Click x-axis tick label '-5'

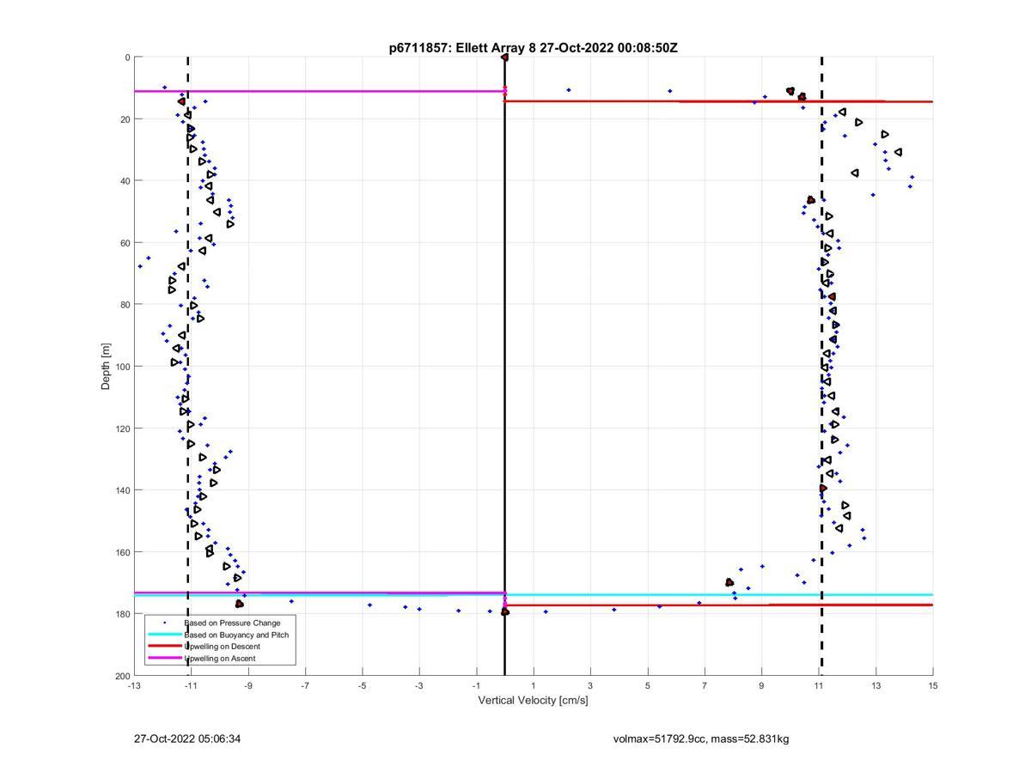point(363,686)
